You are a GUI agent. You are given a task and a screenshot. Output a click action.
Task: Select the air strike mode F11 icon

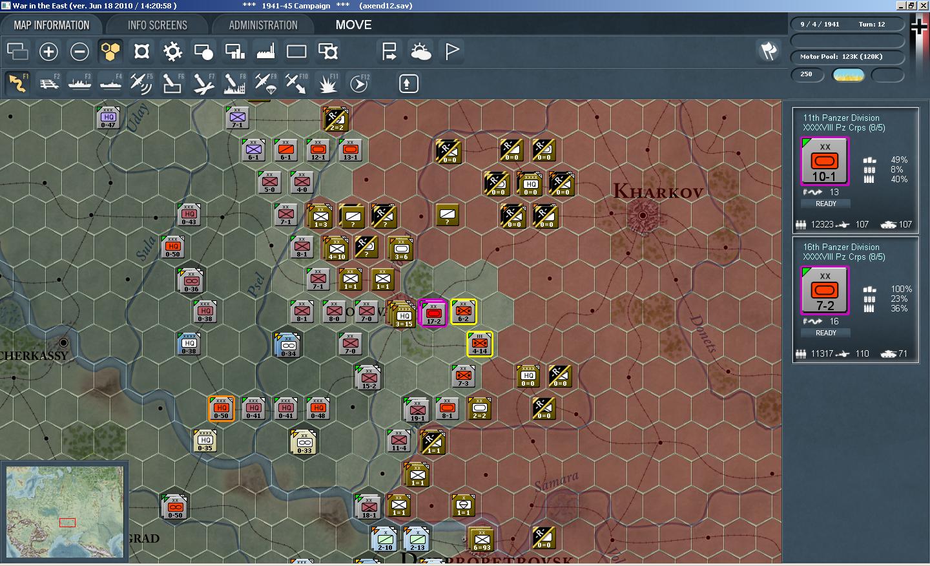327,83
